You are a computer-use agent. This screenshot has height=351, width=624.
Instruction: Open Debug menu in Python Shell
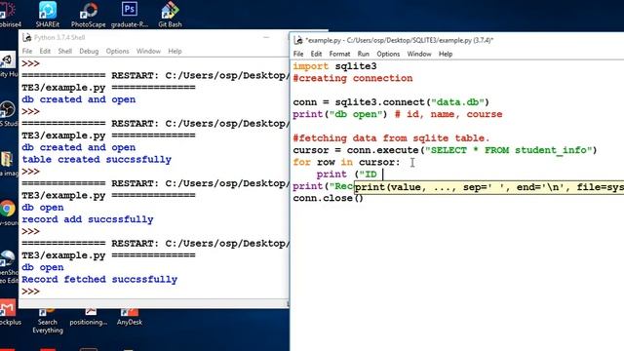point(89,51)
